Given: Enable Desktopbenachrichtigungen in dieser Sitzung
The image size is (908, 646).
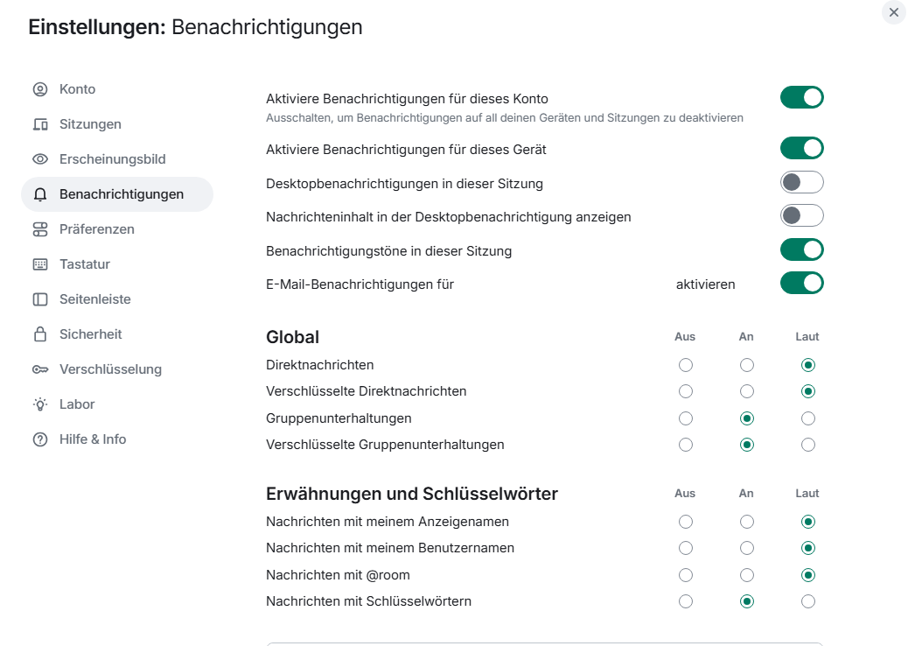Looking at the screenshot, I should click(801, 182).
